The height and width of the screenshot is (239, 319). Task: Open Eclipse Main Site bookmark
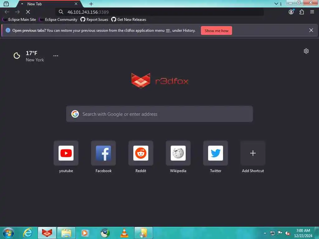19,20
